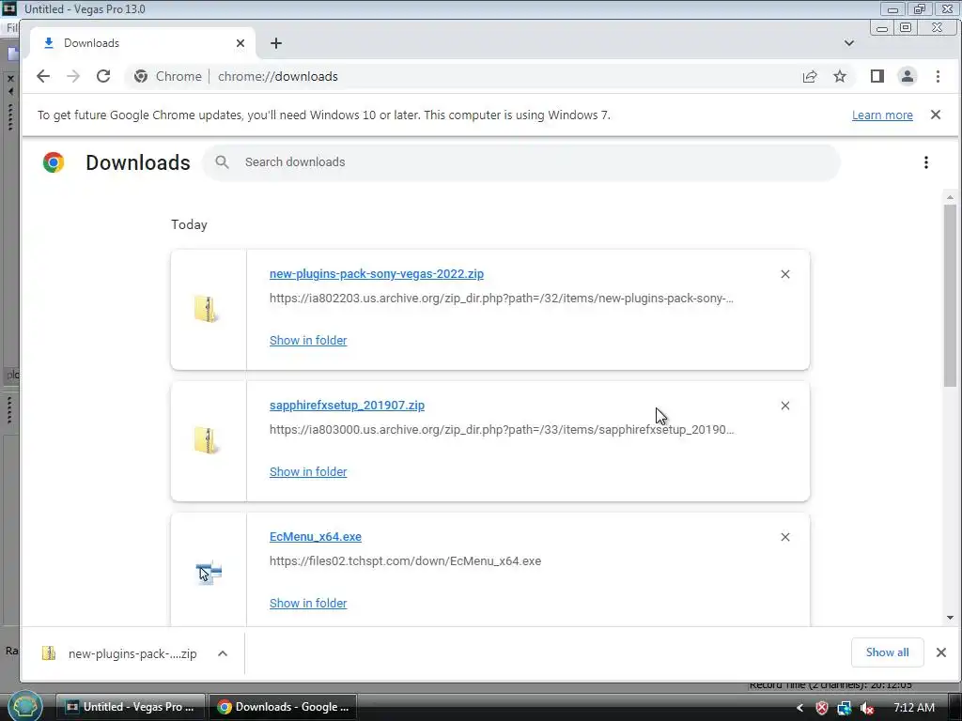Show hidden tray icons arrow
Screen dimensions: 962x721
799,708
